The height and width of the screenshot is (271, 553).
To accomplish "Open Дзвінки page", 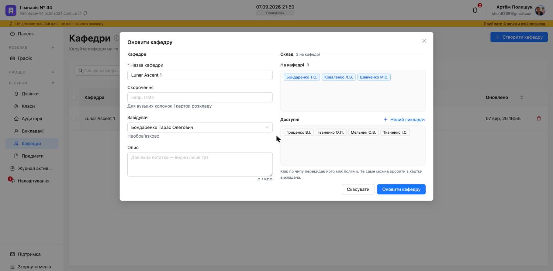I will [x=32, y=94].
